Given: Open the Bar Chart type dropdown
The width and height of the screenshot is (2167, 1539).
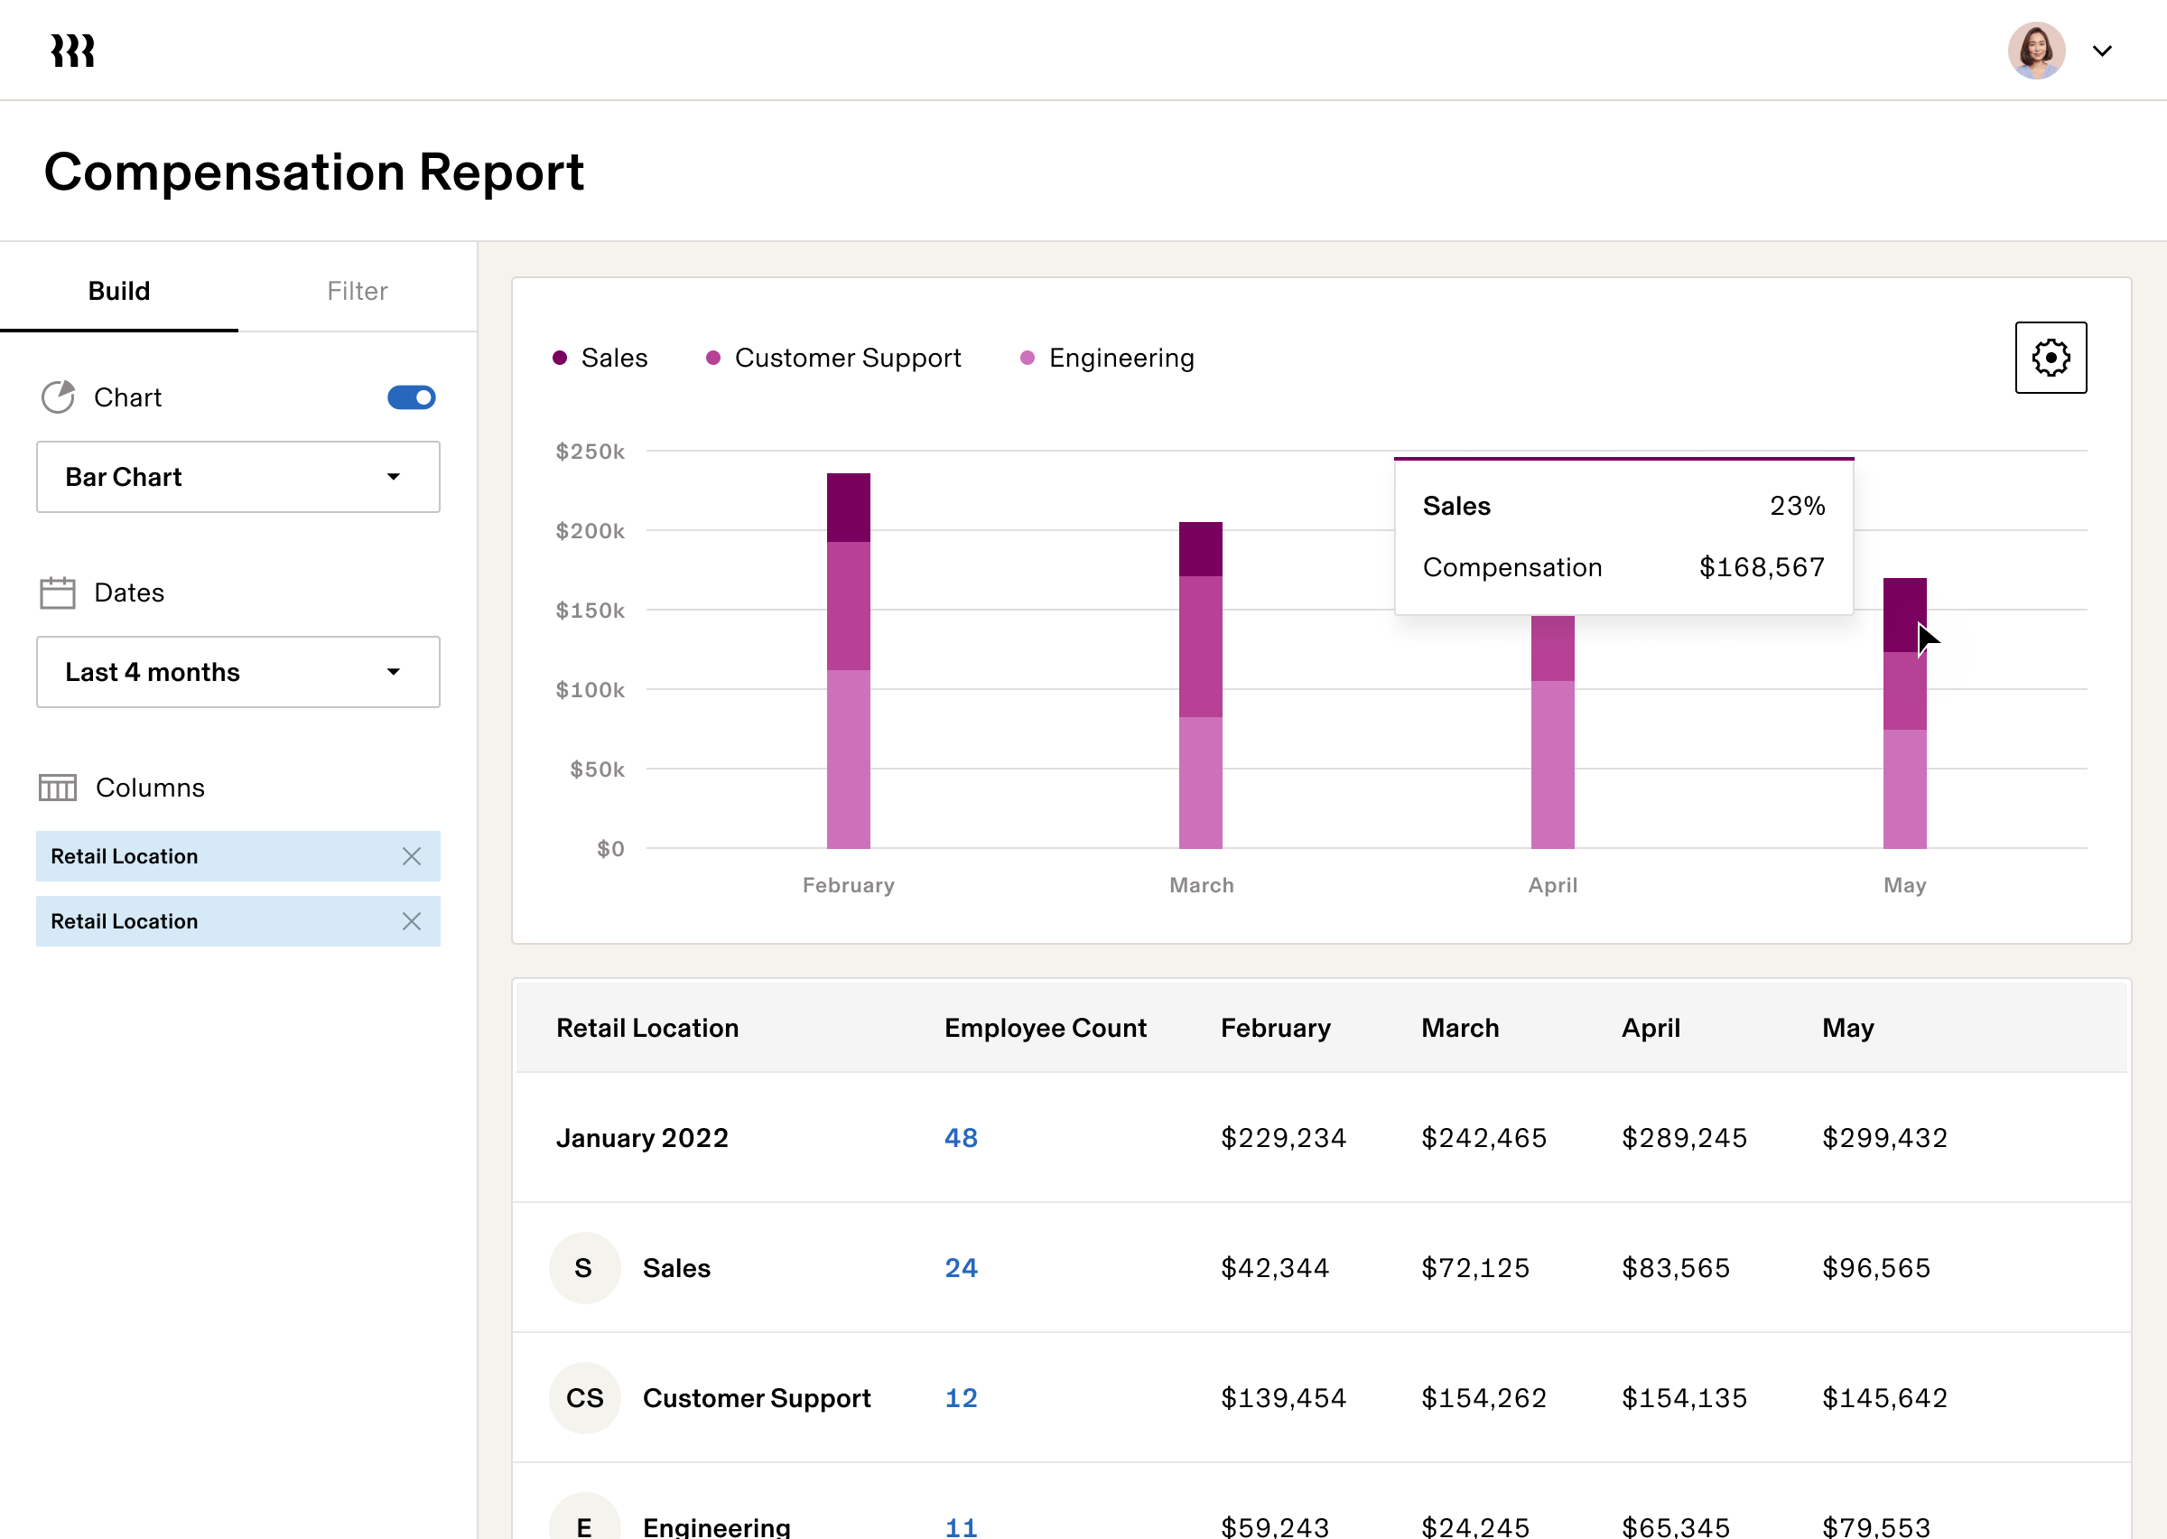Looking at the screenshot, I should tap(237, 477).
